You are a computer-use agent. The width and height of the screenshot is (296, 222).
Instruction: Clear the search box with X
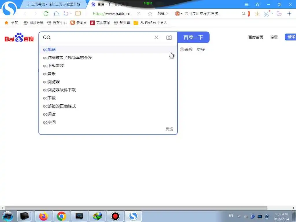coord(156,37)
